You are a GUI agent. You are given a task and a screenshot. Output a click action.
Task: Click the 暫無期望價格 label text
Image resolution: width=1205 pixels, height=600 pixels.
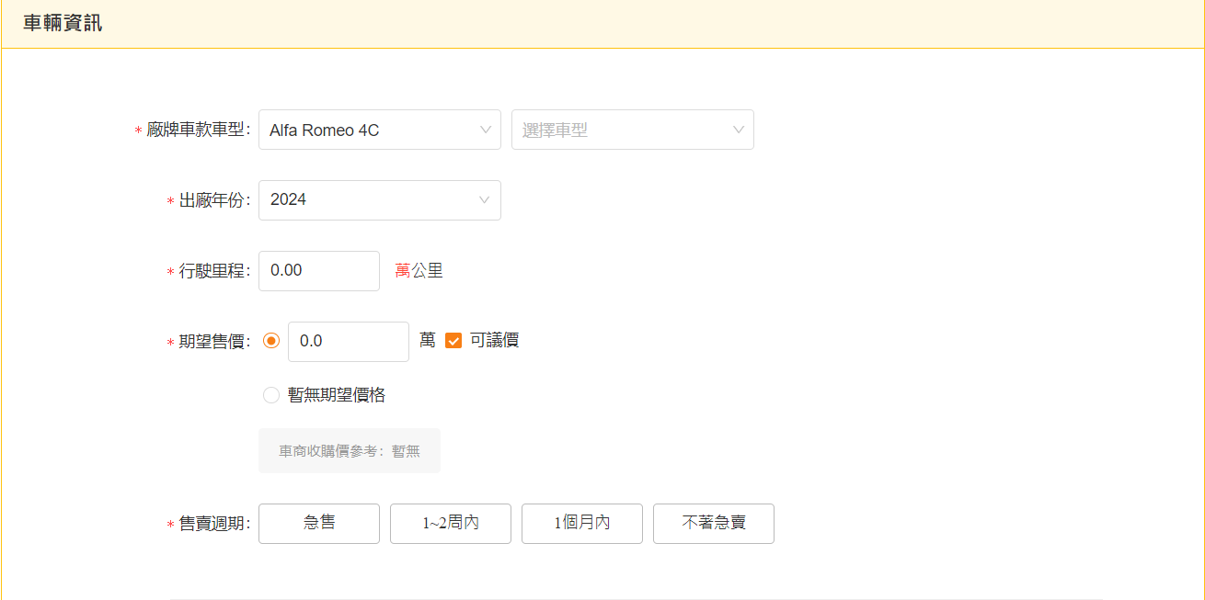pyautogui.click(x=336, y=395)
